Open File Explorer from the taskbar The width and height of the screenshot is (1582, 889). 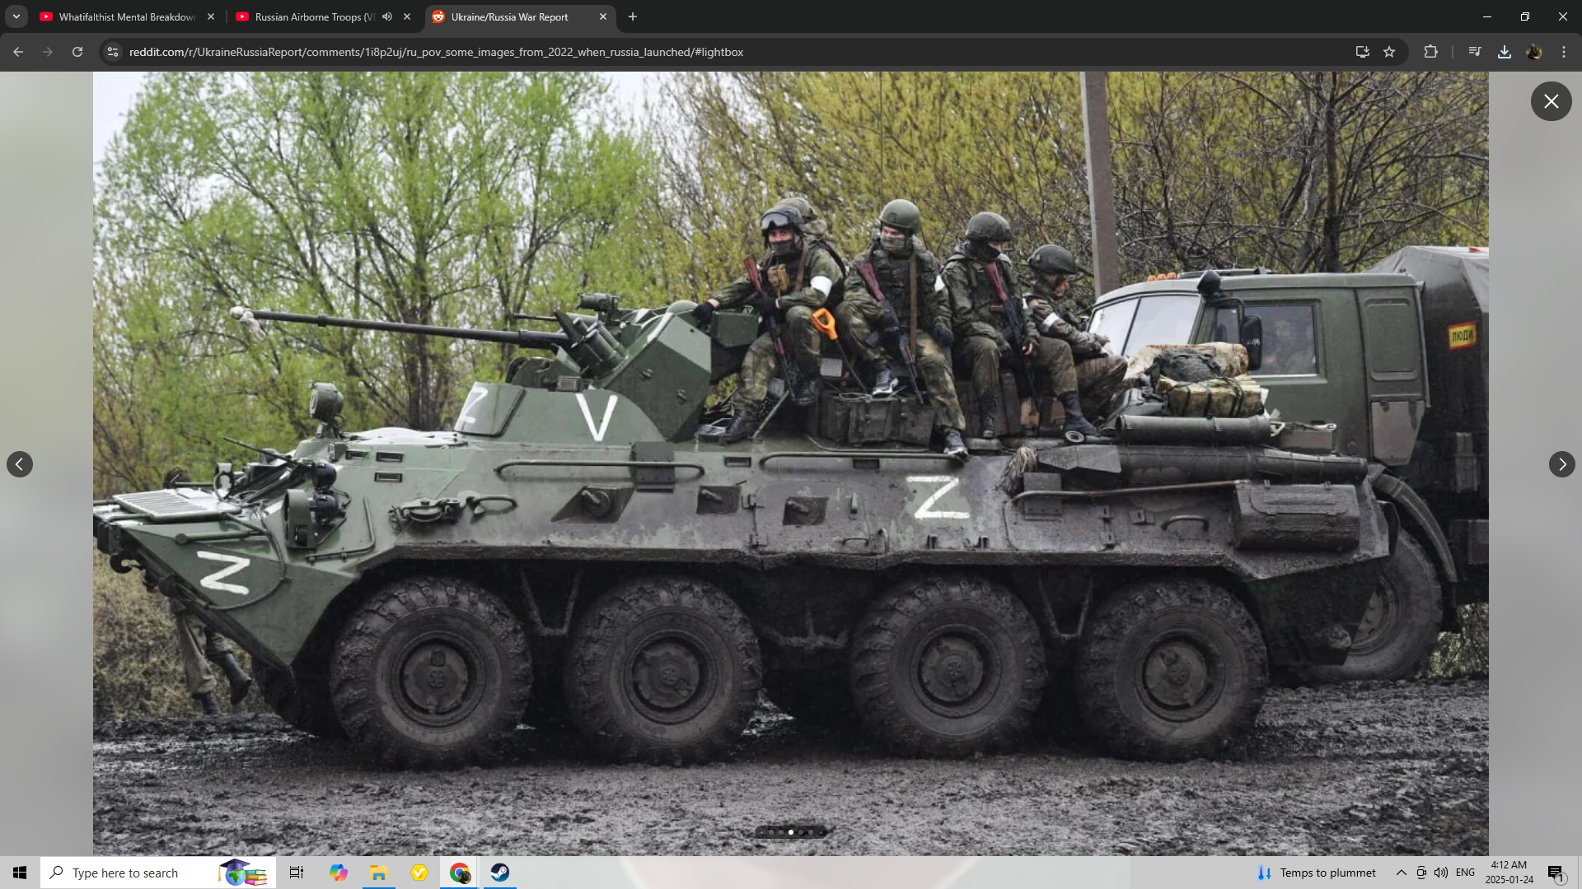378,873
